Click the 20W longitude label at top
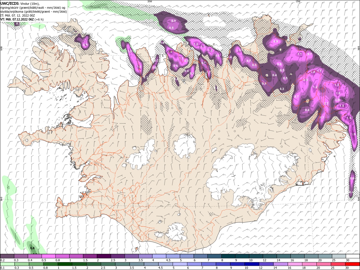 pyautogui.click(x=150, y=1)
